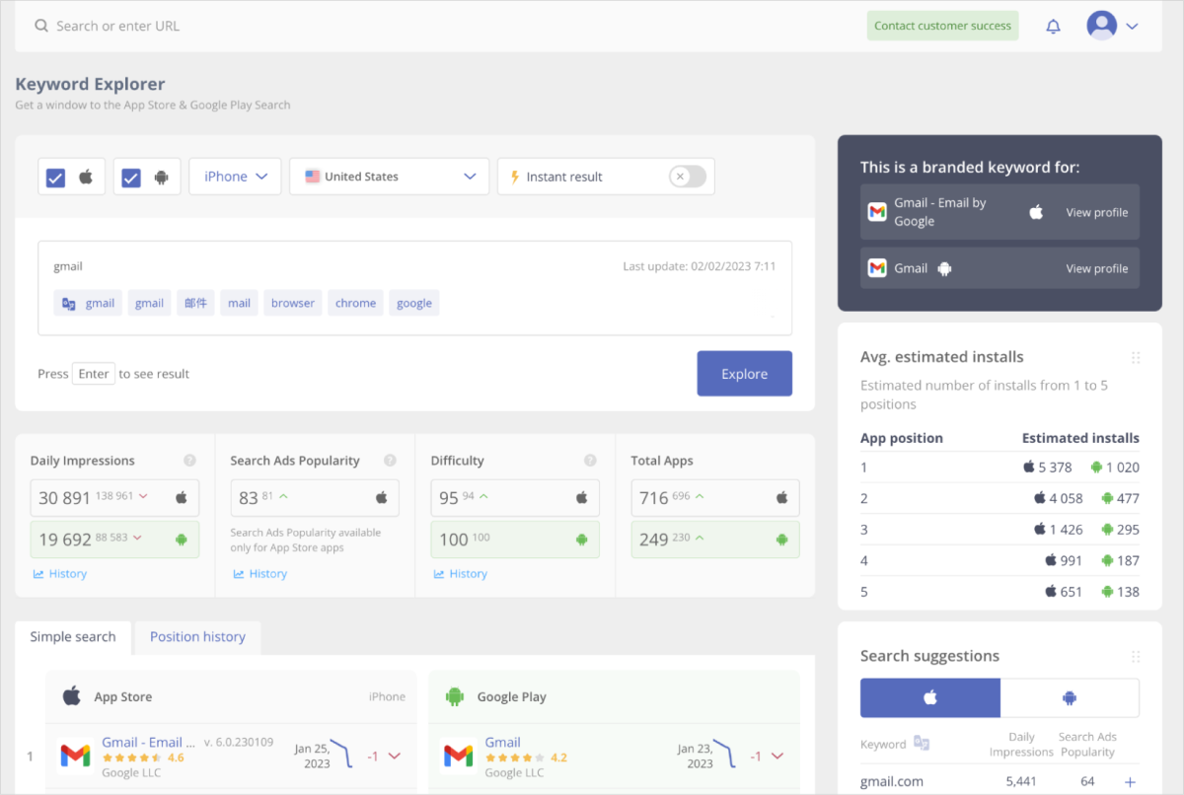
Task: View profile for Gmail Android app
Action: coord(1096,268)
